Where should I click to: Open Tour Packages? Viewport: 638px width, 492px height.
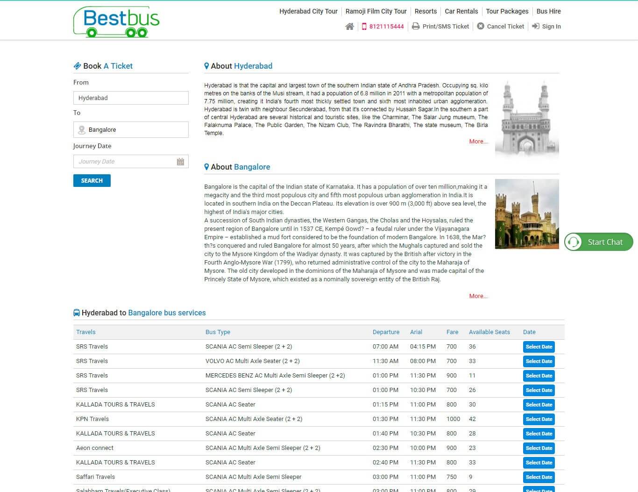pyautogui.click(x=507, y=11)
